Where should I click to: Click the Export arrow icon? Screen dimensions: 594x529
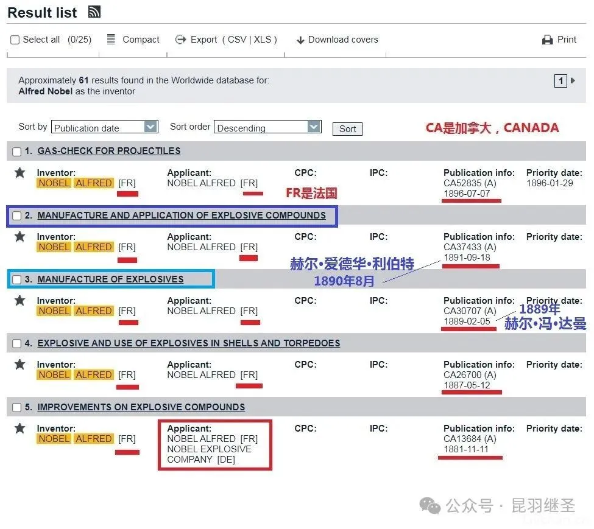(180, 40)
